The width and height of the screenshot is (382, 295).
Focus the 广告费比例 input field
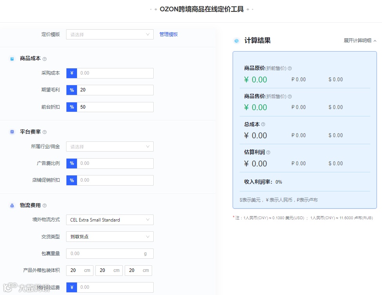click(x=115, y=163)
